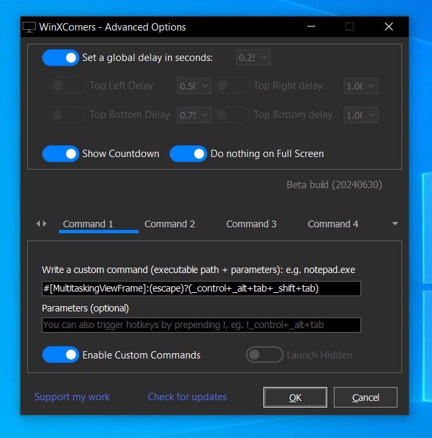Open the global delay value dropdown
The height and width of the screenshot is (438, 432).
253,58
